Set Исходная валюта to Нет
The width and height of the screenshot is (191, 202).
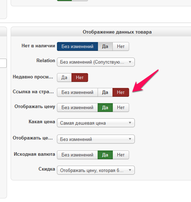tap(121, 155)
